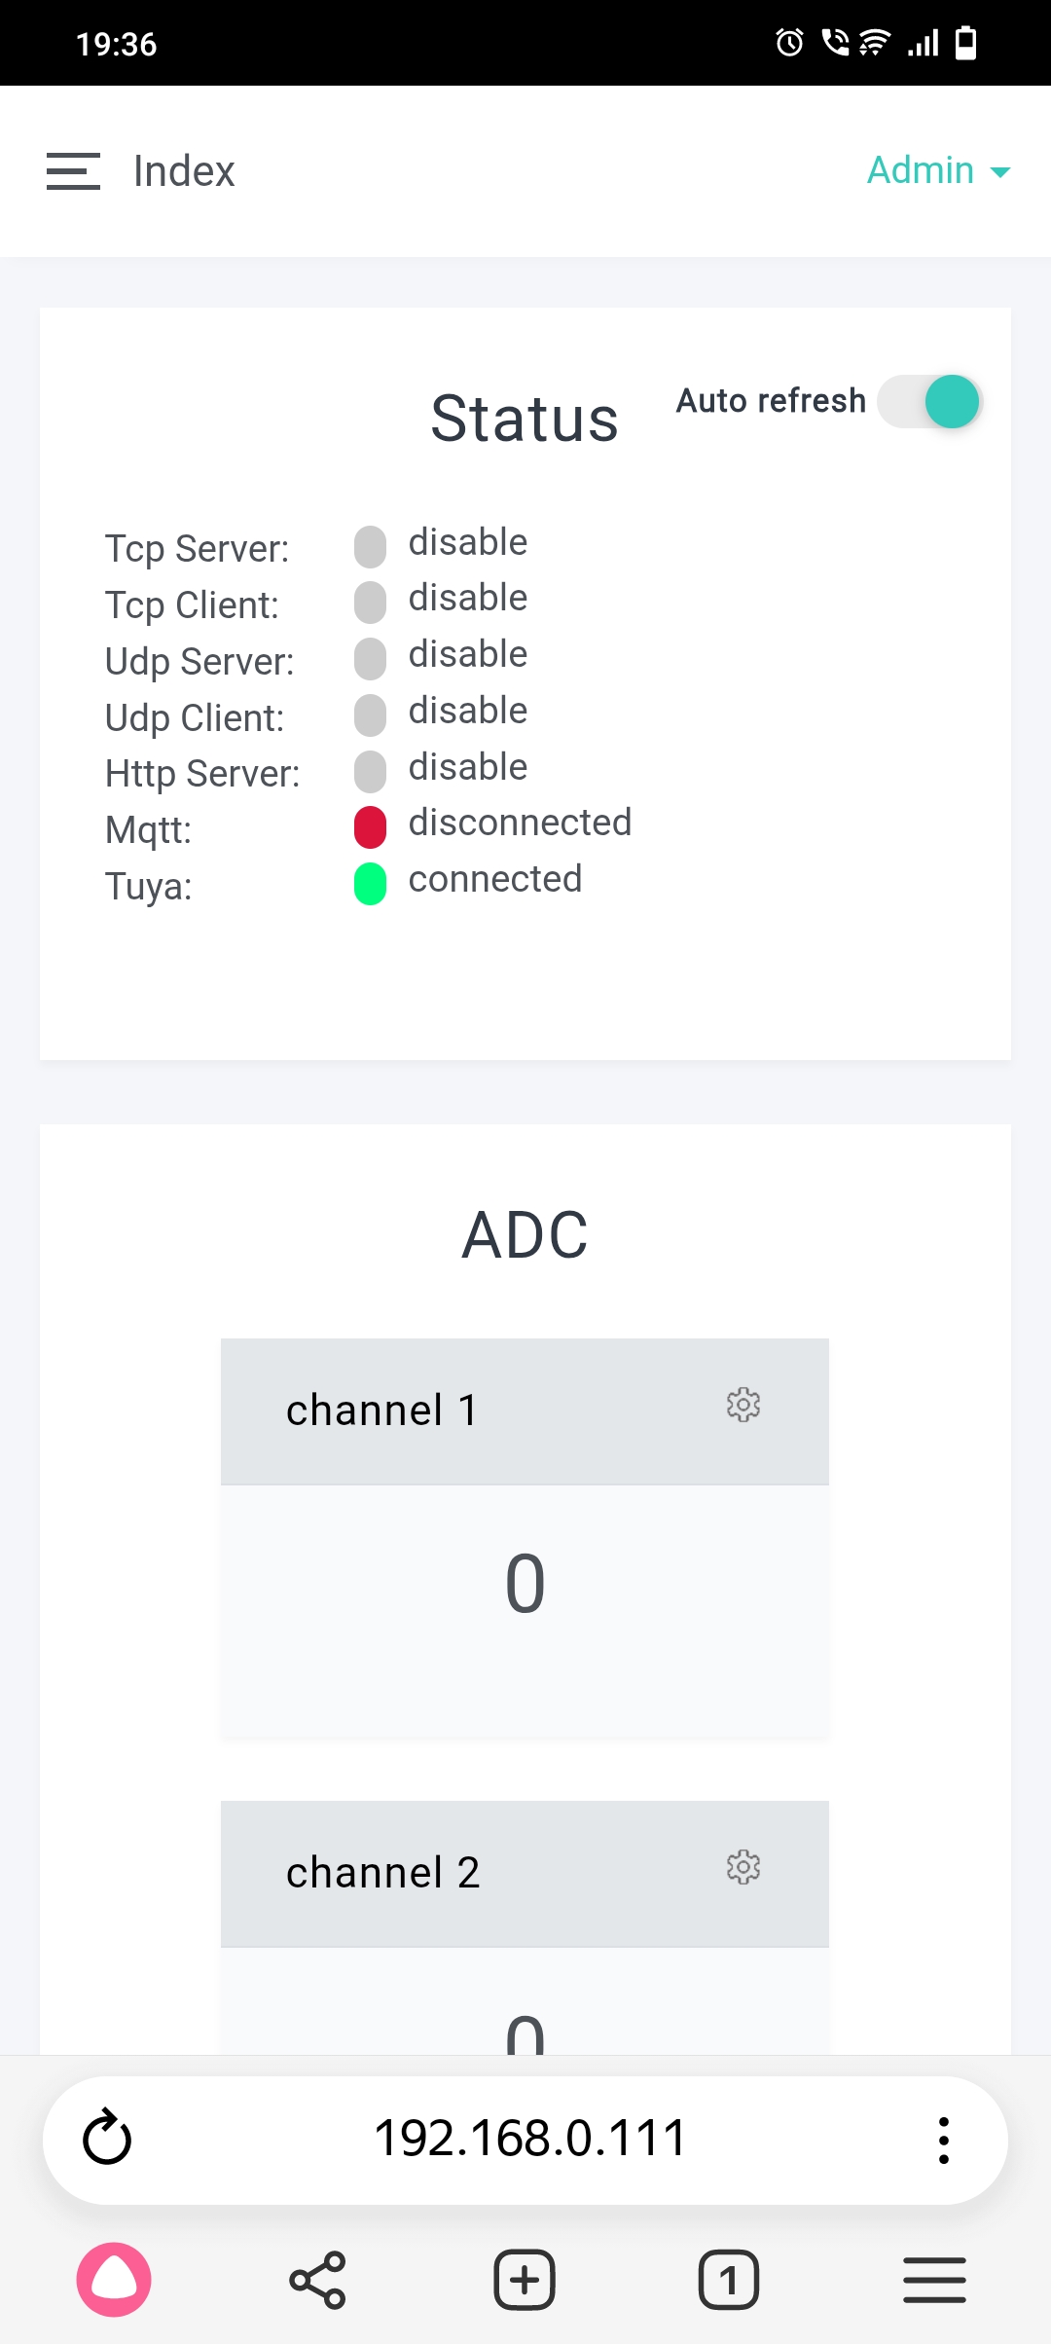
Task: Click the Index page title
Action: [x=184, y=171]
